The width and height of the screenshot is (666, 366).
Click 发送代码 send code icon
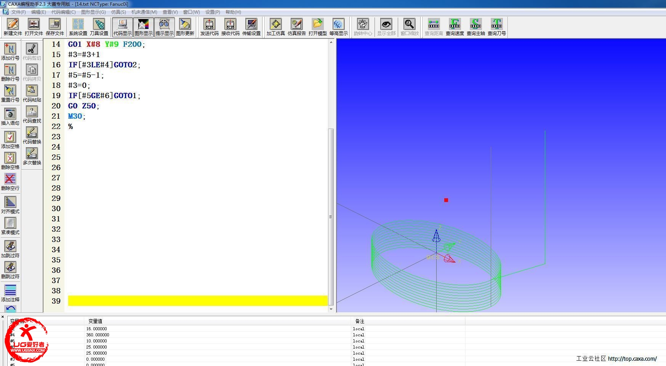point(209,27)
